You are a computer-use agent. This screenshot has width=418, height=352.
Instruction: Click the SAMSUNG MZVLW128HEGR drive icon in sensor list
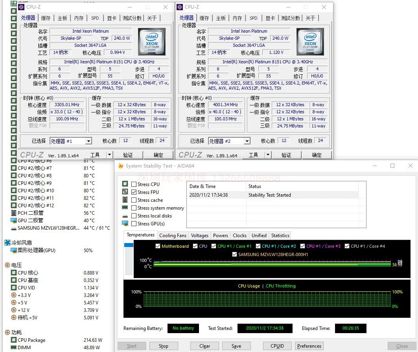click(x=14, y=228)
